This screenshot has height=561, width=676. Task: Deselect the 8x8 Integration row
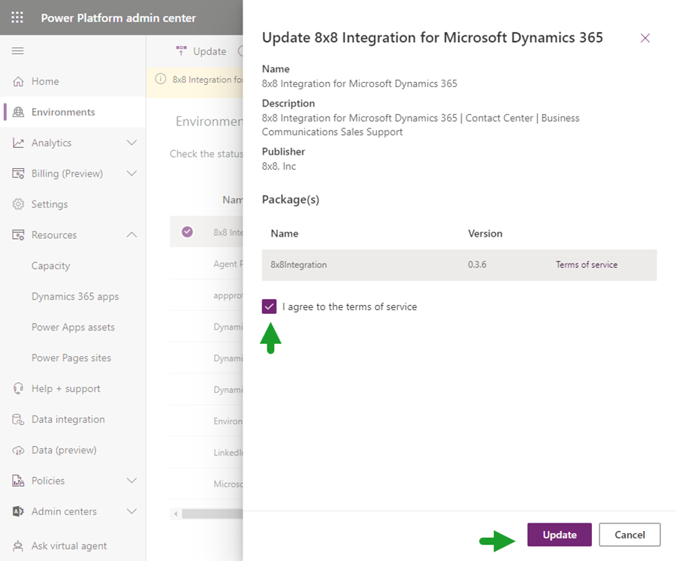pyautogui.click(x=187, y=231)
